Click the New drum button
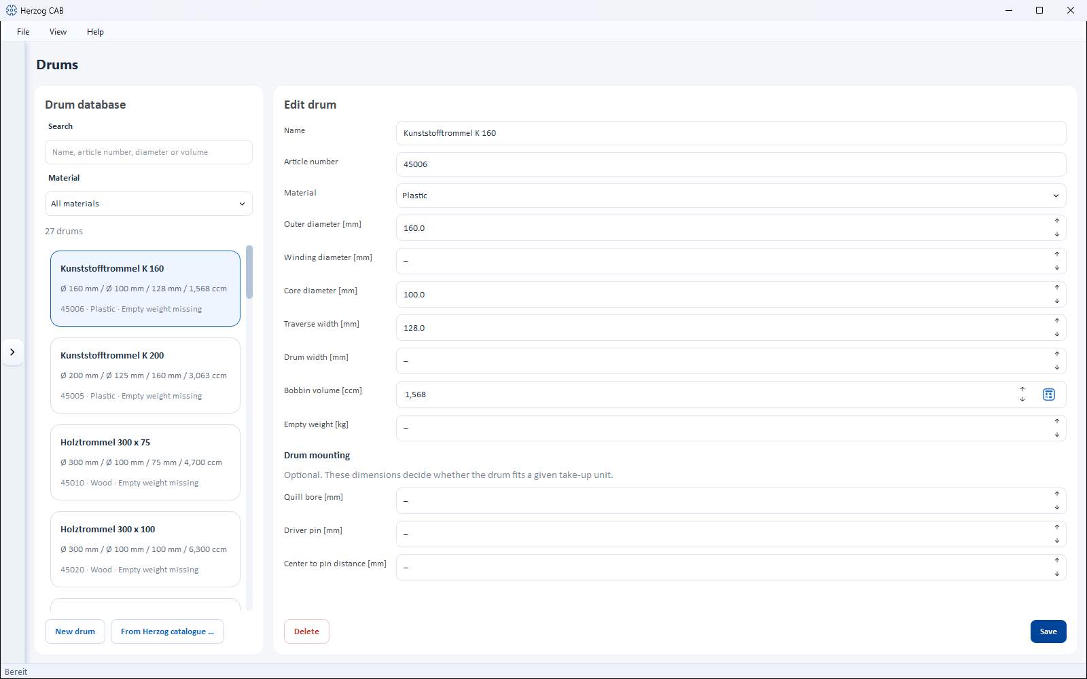The image size is (1087, 679). 75,631
